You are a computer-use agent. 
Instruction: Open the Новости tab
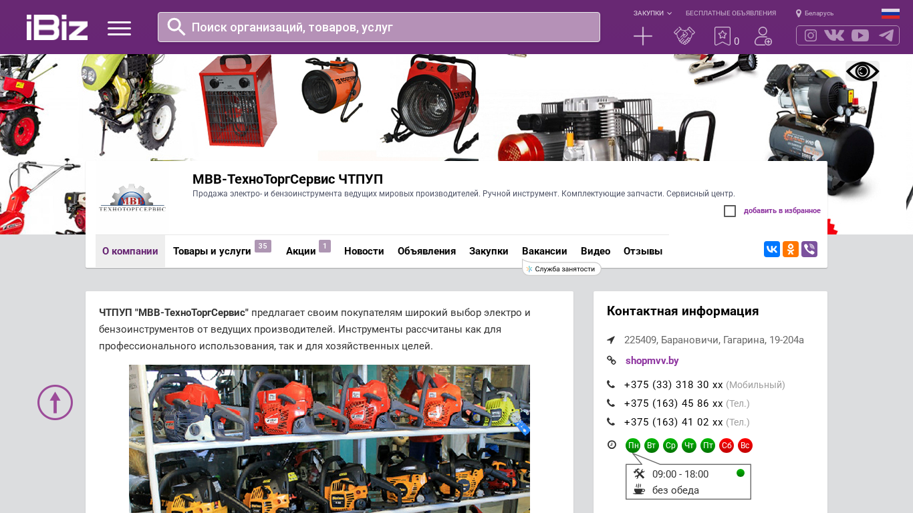click(x=364, y=251)
